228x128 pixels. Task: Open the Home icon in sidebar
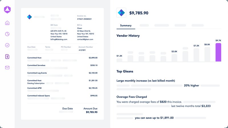click(x=7, y=23)
